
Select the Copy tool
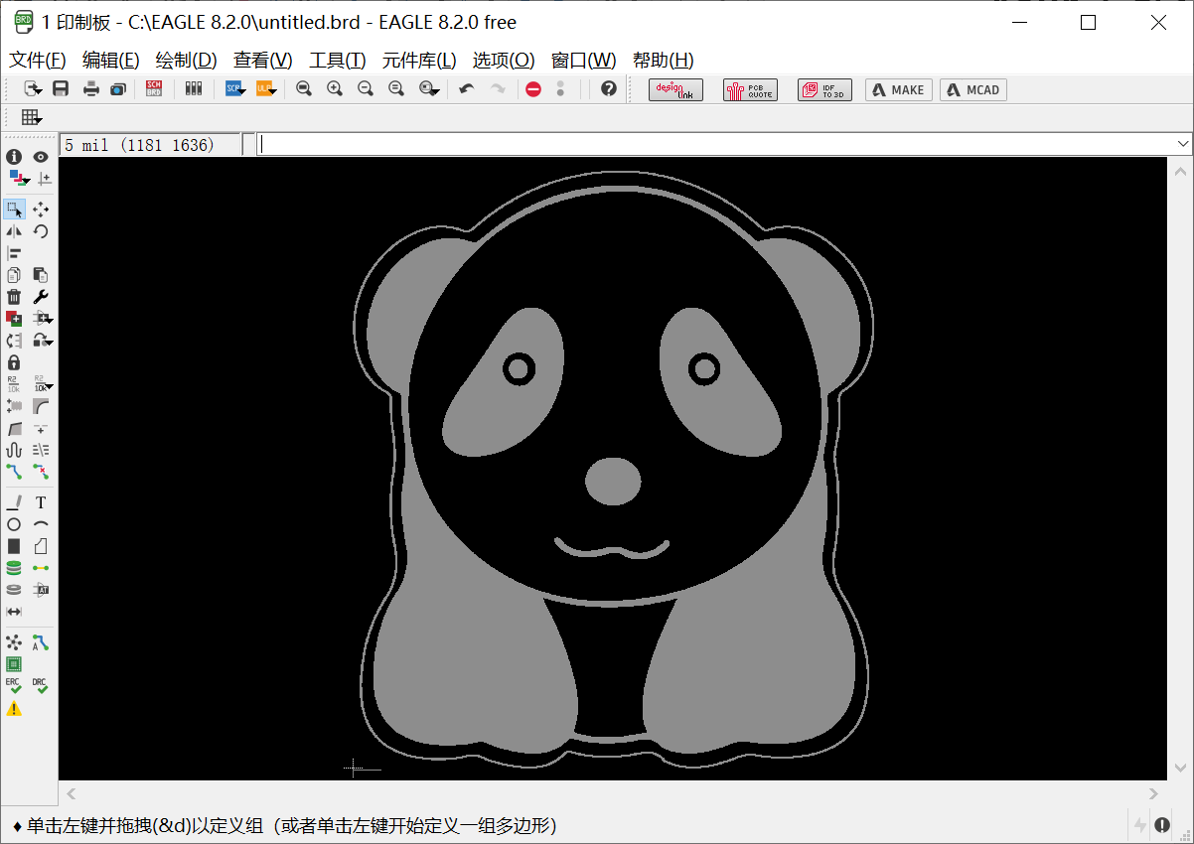(14, 275)
